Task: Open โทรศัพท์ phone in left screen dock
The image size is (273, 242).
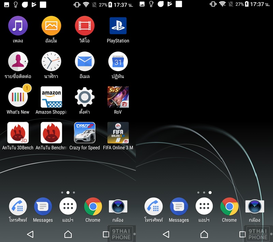Action: 18,207
